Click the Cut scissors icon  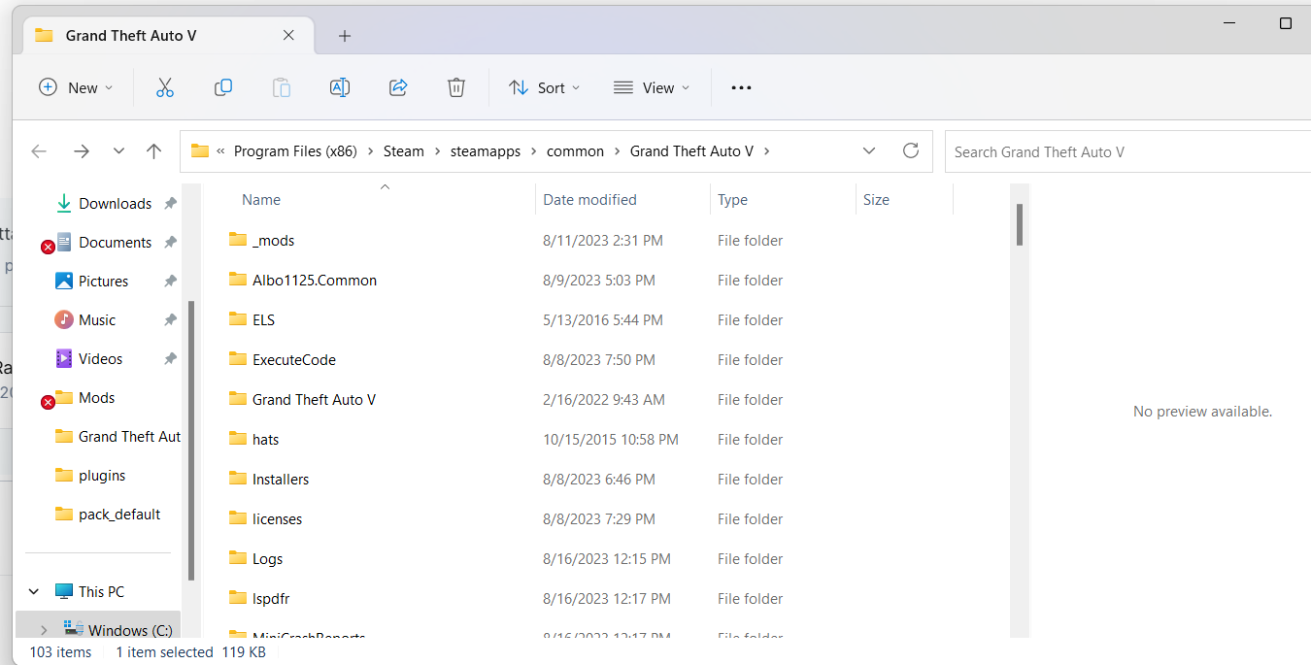165,87
